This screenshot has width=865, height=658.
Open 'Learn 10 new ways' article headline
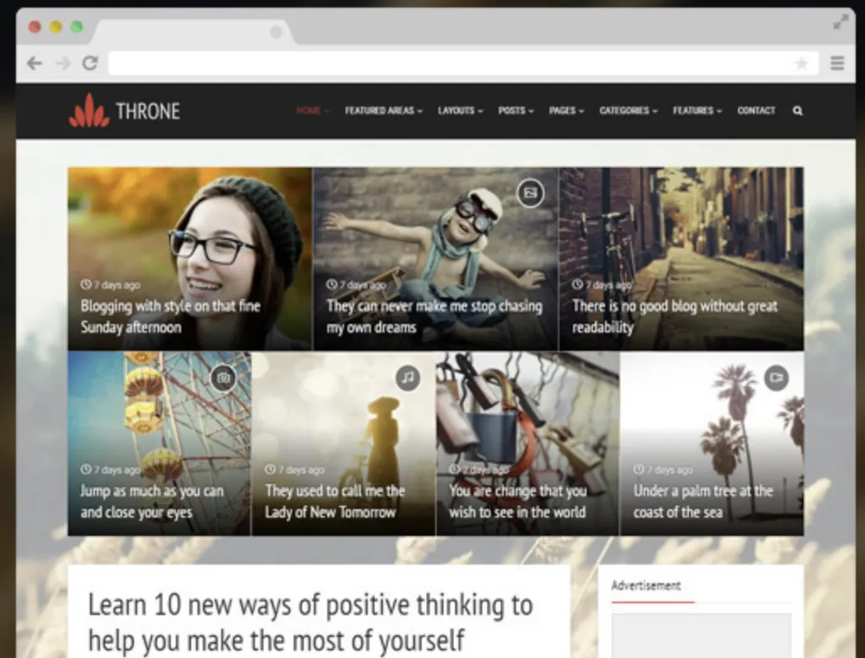tap(310, 623)
